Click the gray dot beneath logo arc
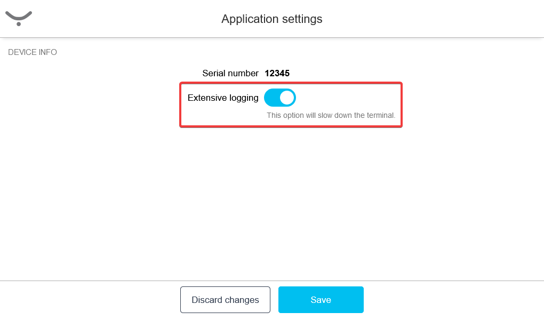 (19, 24)
